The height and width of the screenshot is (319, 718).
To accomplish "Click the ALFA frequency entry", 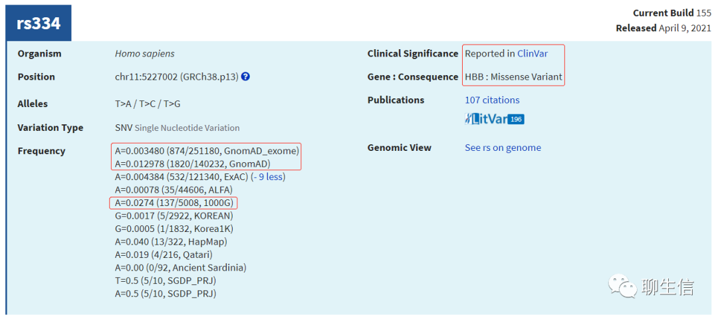I will coord(174,189).
